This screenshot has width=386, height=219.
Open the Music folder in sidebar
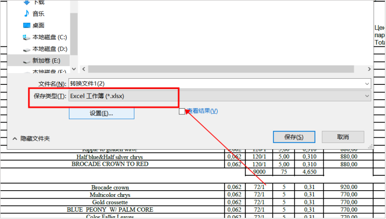[x=34, y=13]
